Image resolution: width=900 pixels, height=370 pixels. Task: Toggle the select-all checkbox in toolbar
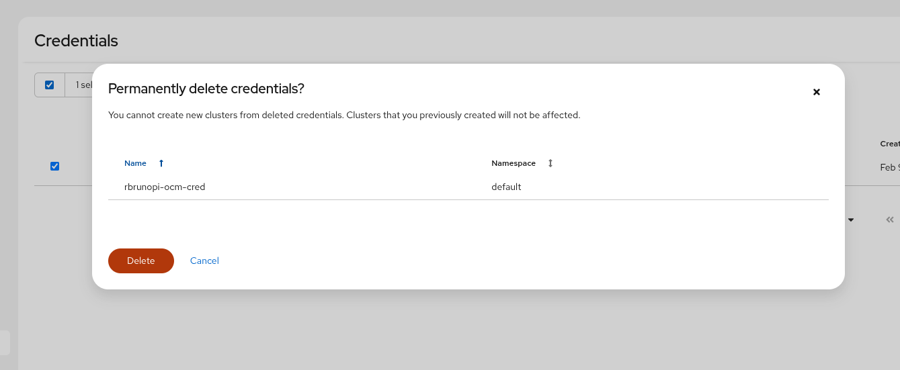(49, 85)
